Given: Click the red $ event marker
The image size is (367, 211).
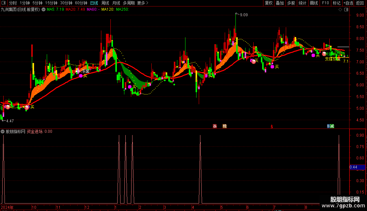Looking at the screenshot, I should (272, 127).
